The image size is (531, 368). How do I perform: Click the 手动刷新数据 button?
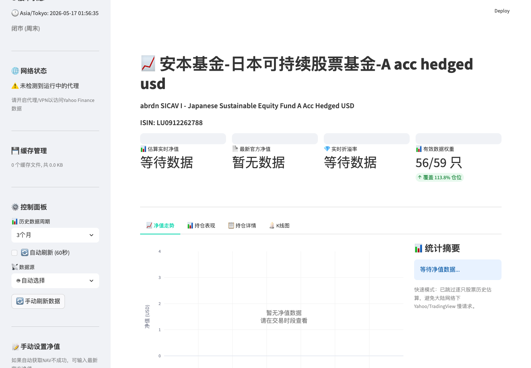coord(38,301)
